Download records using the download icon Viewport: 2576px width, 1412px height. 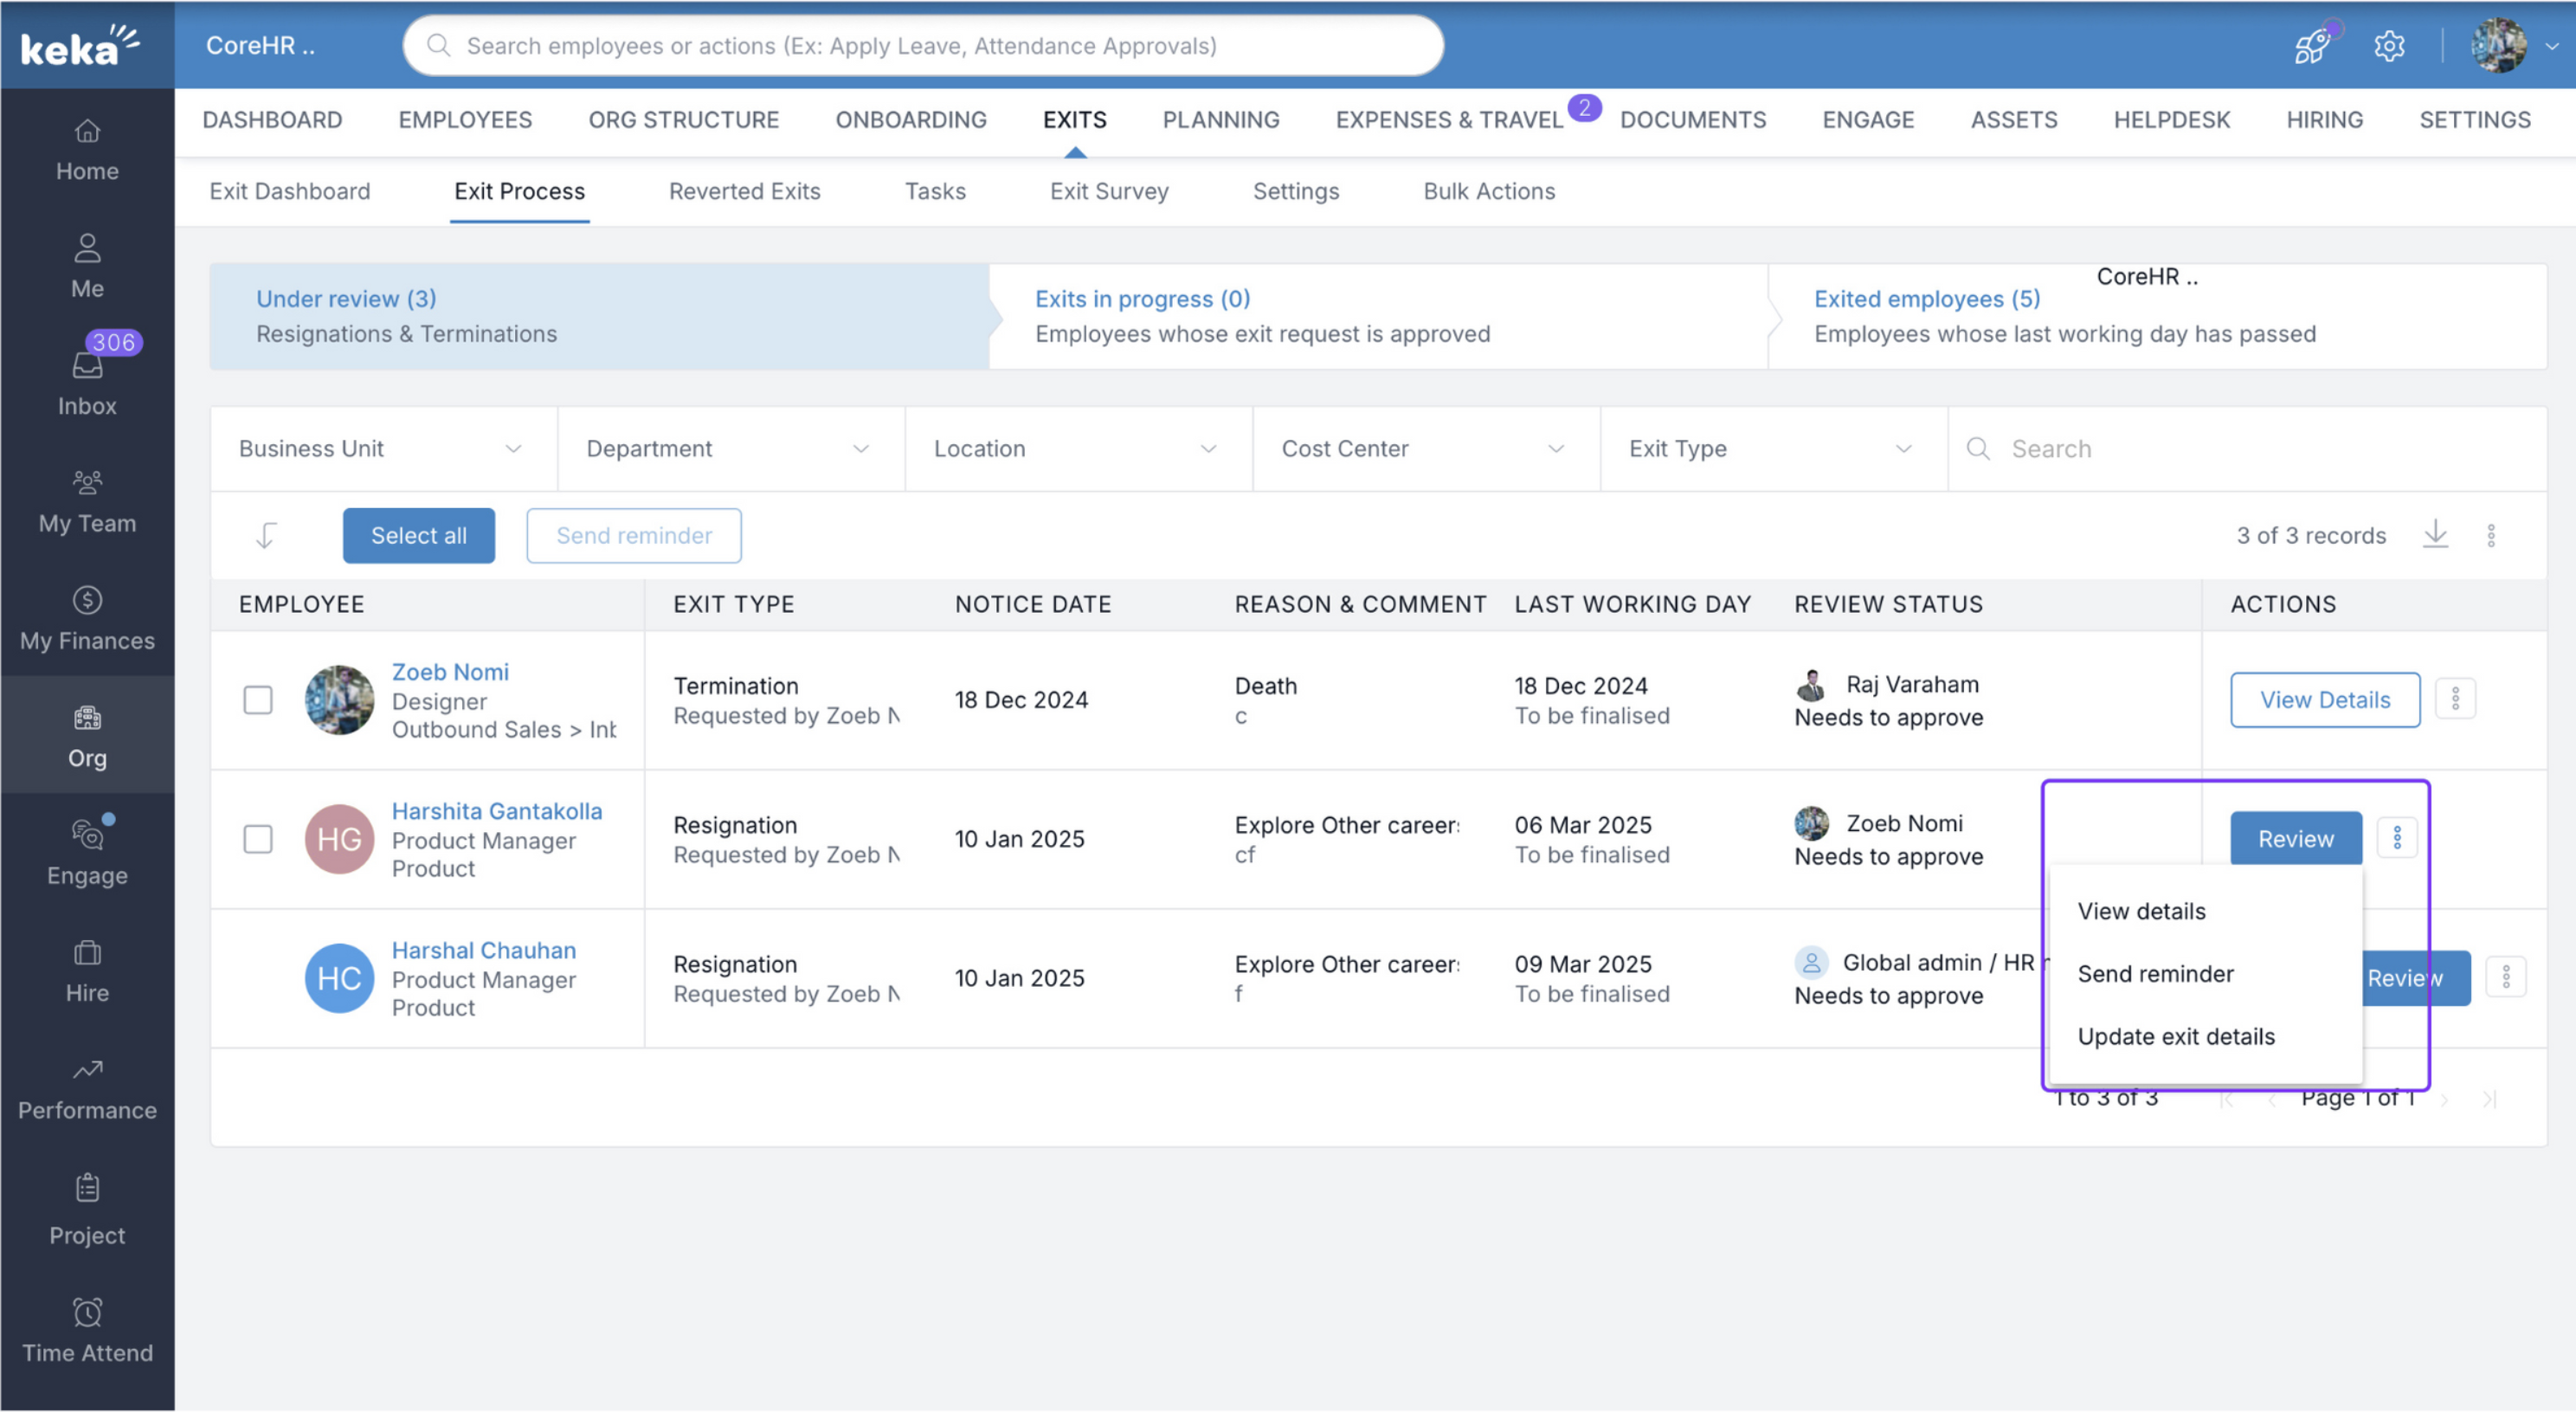click(2435, 534)
